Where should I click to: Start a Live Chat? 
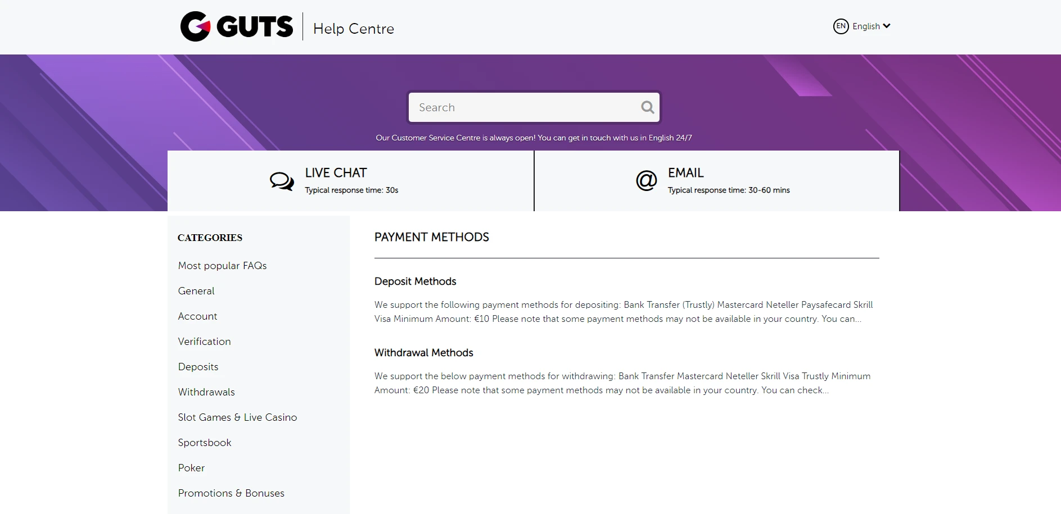pos(350,181)
